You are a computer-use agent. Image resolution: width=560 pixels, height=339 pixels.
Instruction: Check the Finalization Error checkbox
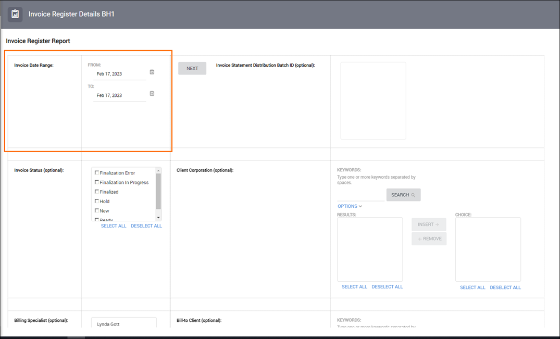pos(96,173)
